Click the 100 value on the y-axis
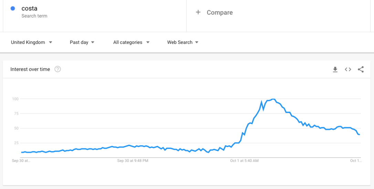This screenshot has width=374, height=189. click(15, 99)
